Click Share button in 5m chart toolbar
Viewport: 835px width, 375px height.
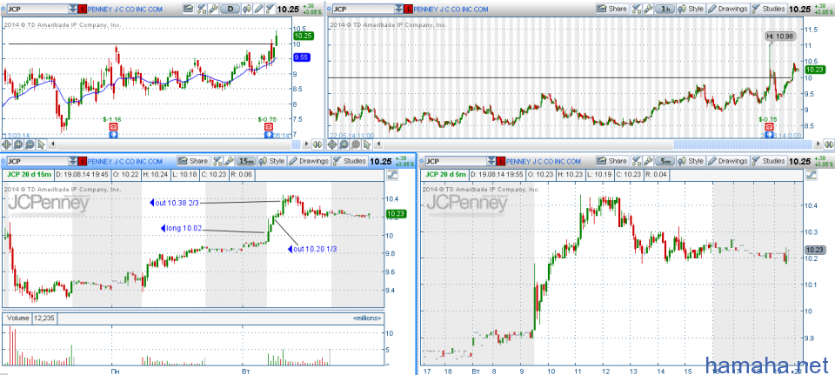(x=611, y=161)
